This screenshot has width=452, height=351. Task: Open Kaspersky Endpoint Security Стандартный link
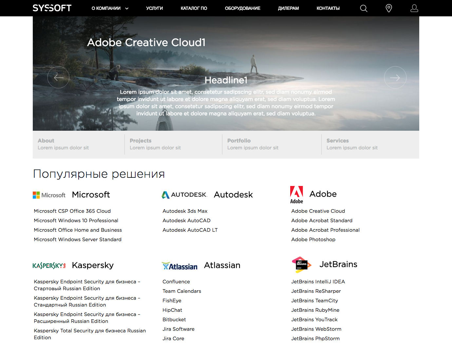click(87, 301)
